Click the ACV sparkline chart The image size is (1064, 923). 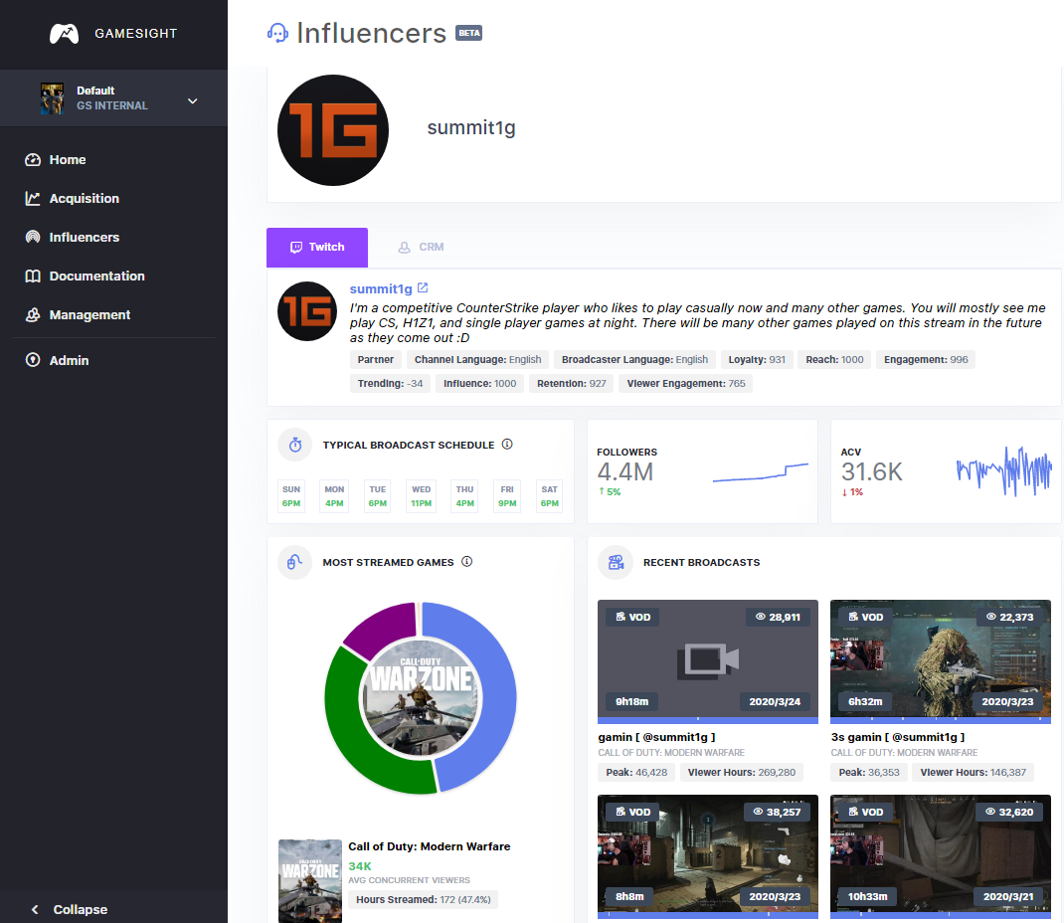[x=1004, y=470]
